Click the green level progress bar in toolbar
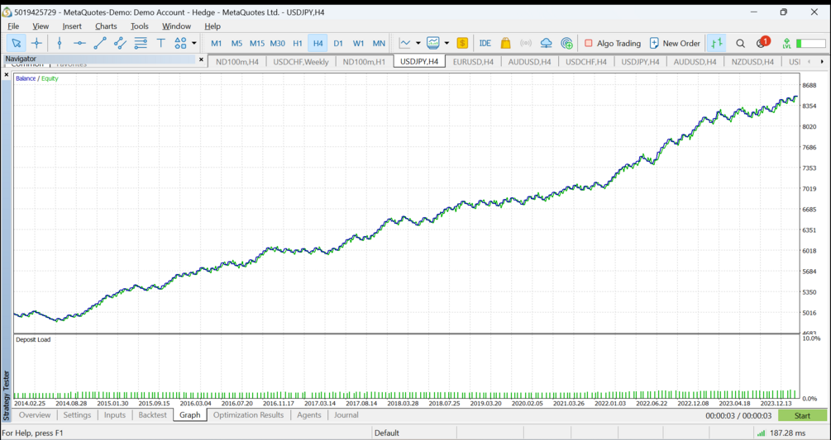Screen dimensions: 831x440 click(811, 44)
